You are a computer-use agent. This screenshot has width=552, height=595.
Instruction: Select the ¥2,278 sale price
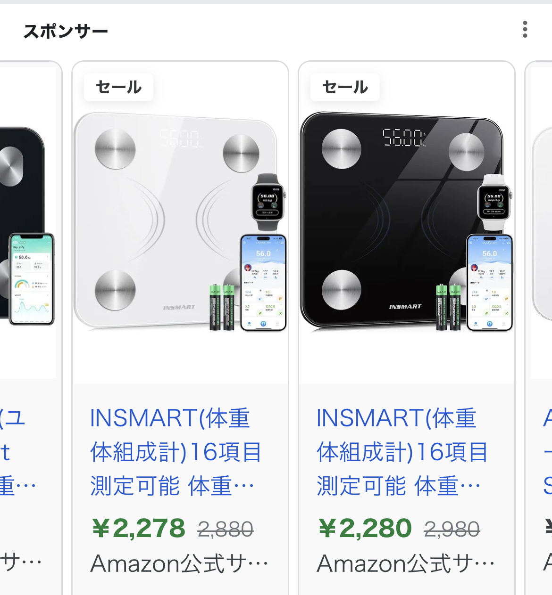[138, 528]
